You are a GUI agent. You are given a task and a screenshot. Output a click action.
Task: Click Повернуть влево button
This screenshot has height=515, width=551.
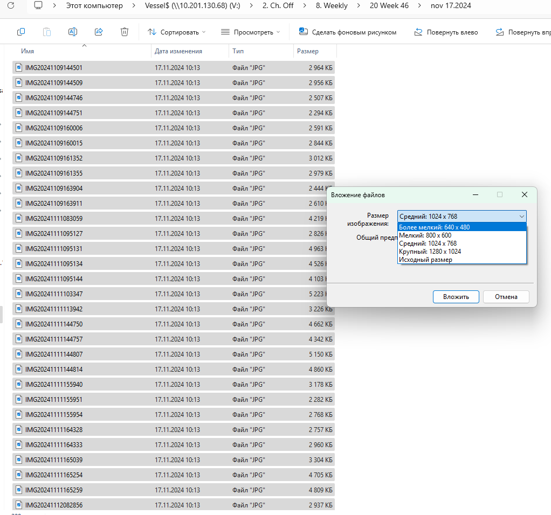click(x=446, y=32)
